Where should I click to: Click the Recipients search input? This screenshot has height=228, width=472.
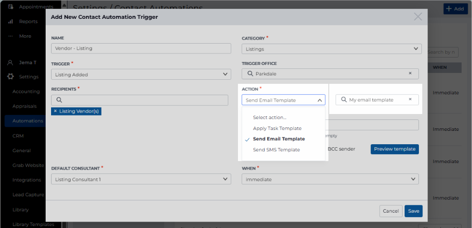tap(140, 100)
